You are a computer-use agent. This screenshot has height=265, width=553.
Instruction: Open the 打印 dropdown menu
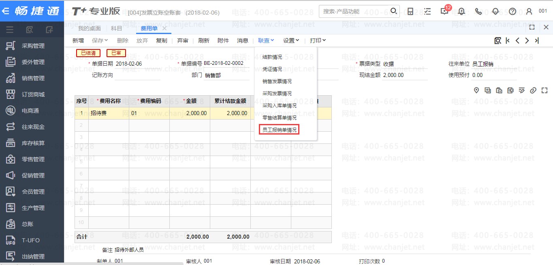pyautogui.click(x=318, y=41)
